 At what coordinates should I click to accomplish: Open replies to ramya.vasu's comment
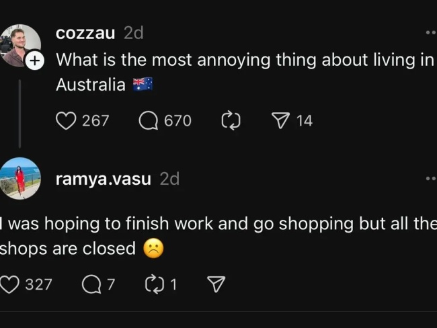[91, 284]
